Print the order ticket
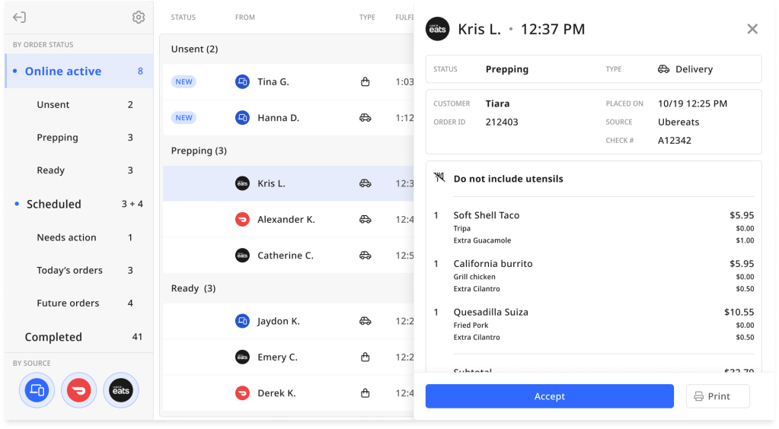This screenshot has width=779, height=429. click(717, 396)
